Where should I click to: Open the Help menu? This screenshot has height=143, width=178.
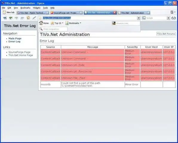(52, 8)
